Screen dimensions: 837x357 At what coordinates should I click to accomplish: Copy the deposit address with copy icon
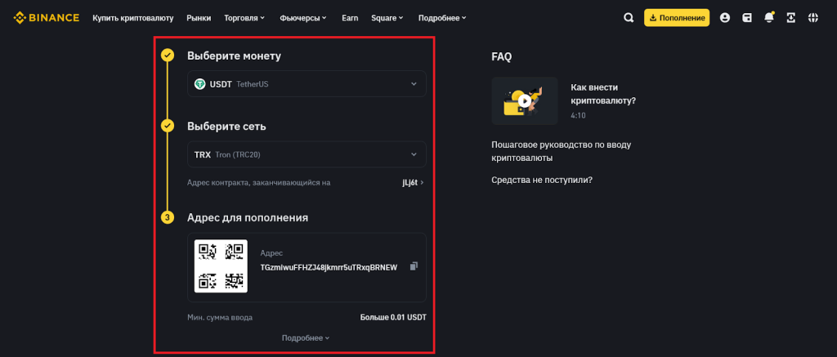coord(414,266)
